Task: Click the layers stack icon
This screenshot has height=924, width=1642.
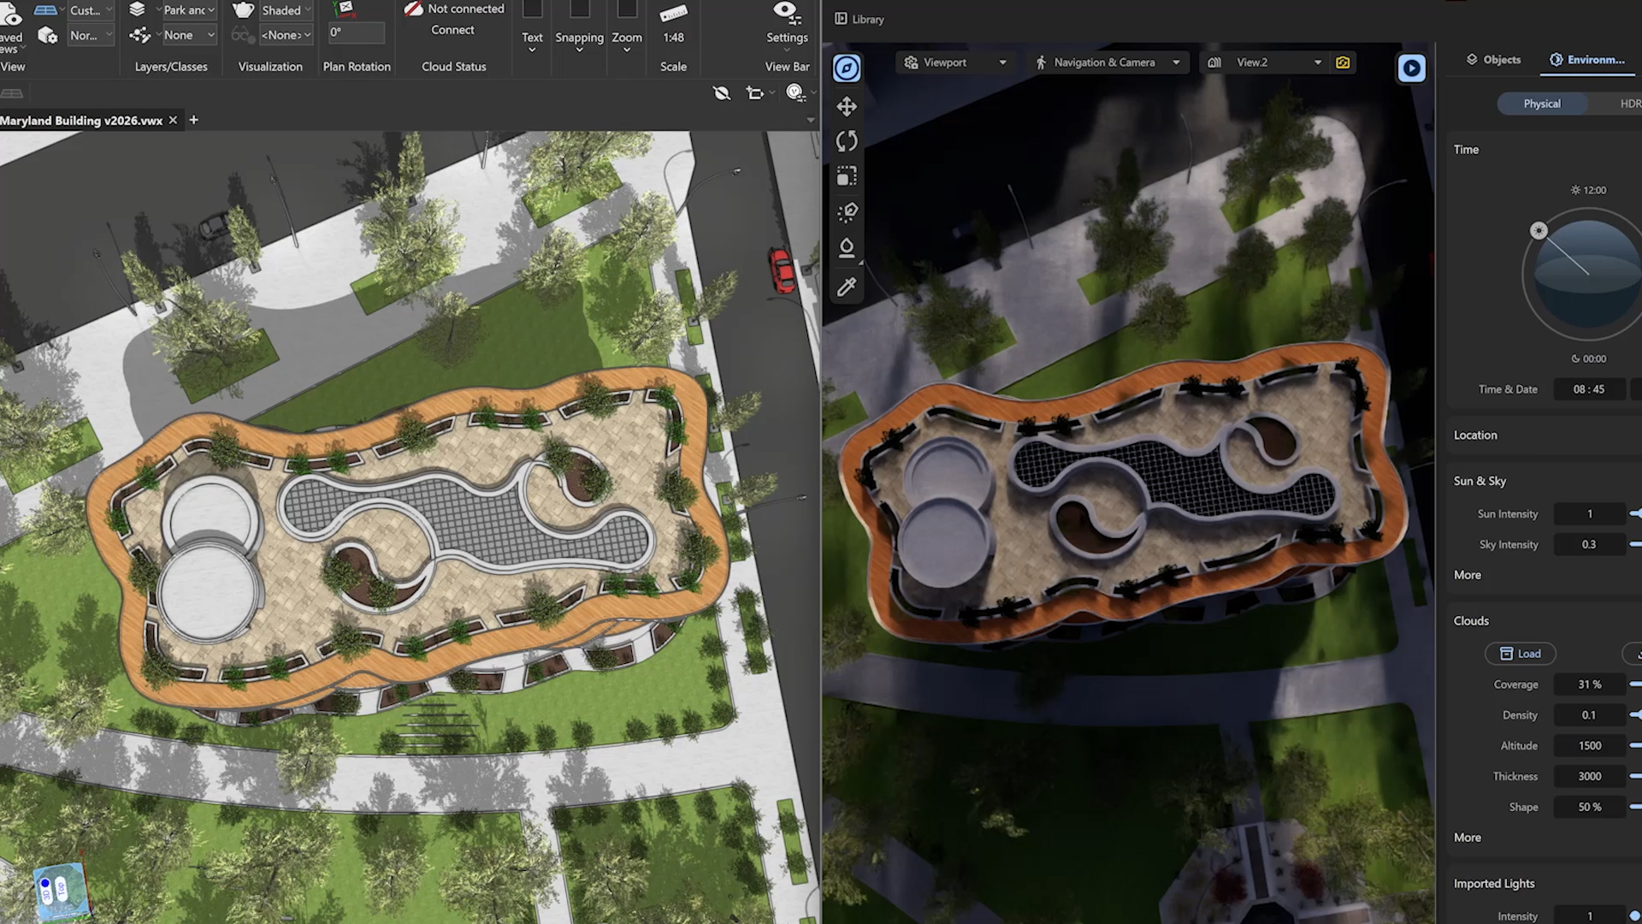Action: click(137, 9)
